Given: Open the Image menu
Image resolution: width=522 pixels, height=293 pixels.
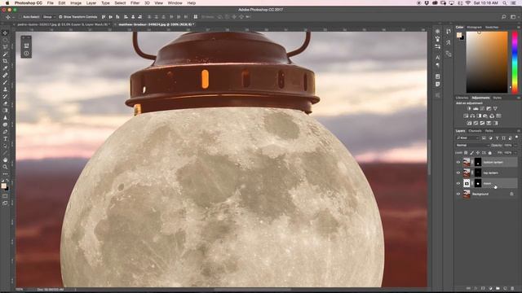Looking at the screenshot, I should [x=76, y=3].
